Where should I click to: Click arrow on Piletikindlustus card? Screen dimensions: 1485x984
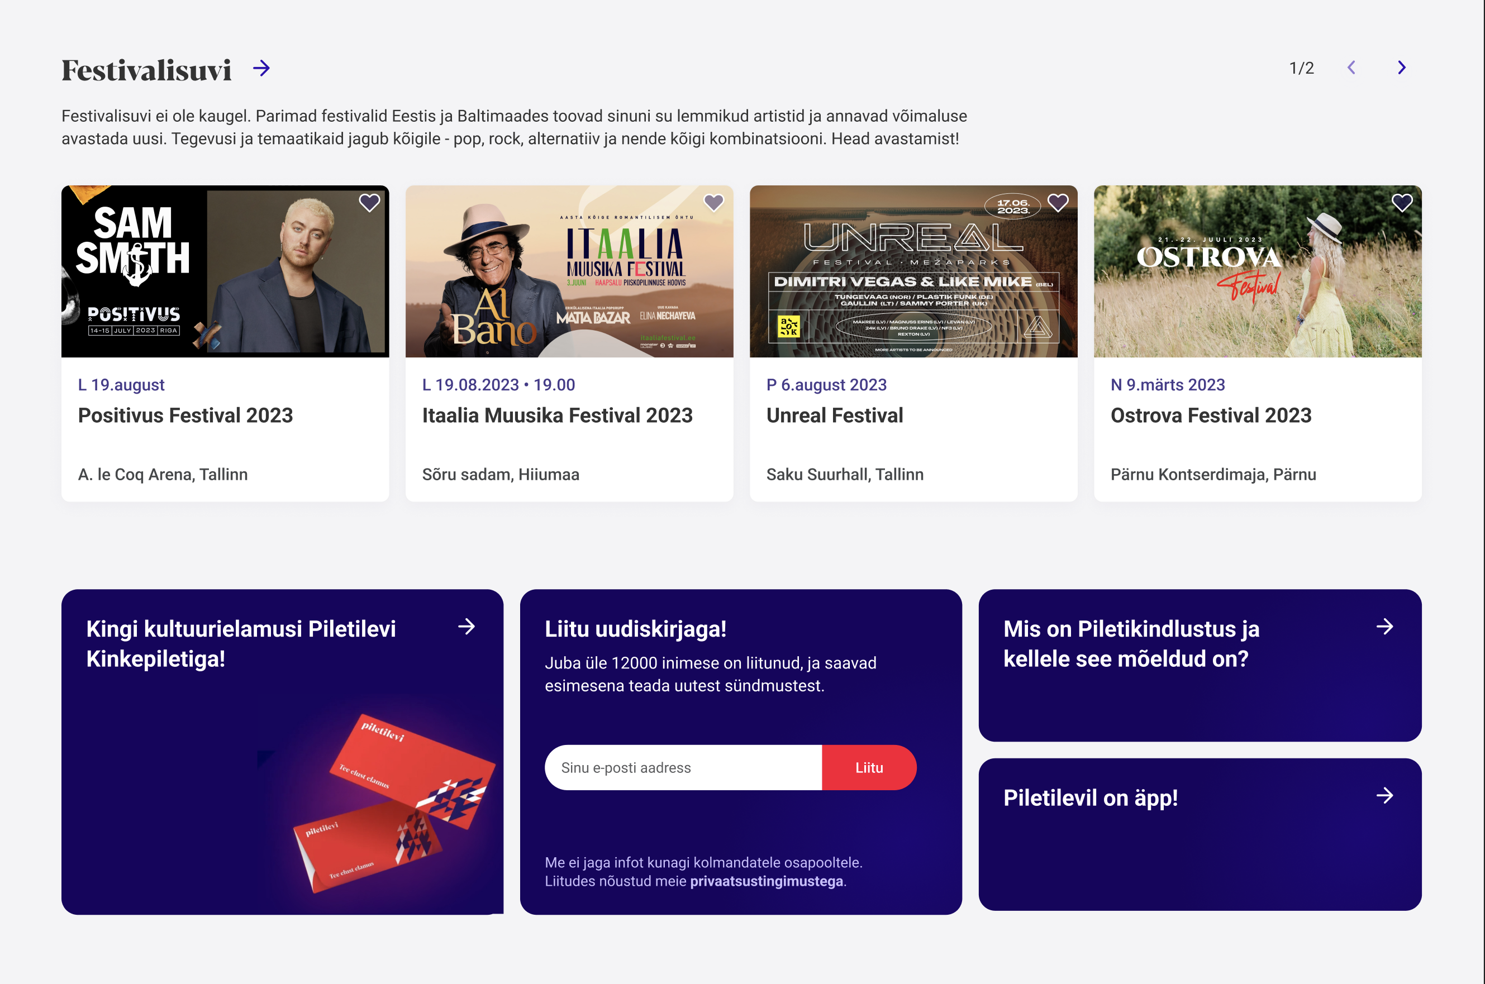pyautogui.click(x=1384, y=626)
